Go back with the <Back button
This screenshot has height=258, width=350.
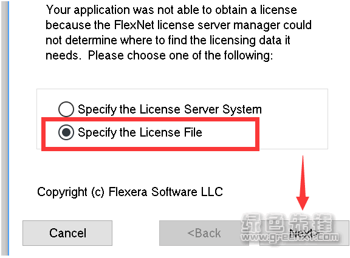click(x=204, y=233)
